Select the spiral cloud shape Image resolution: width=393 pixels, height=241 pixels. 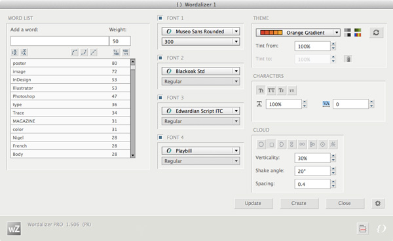coord(282,144)
